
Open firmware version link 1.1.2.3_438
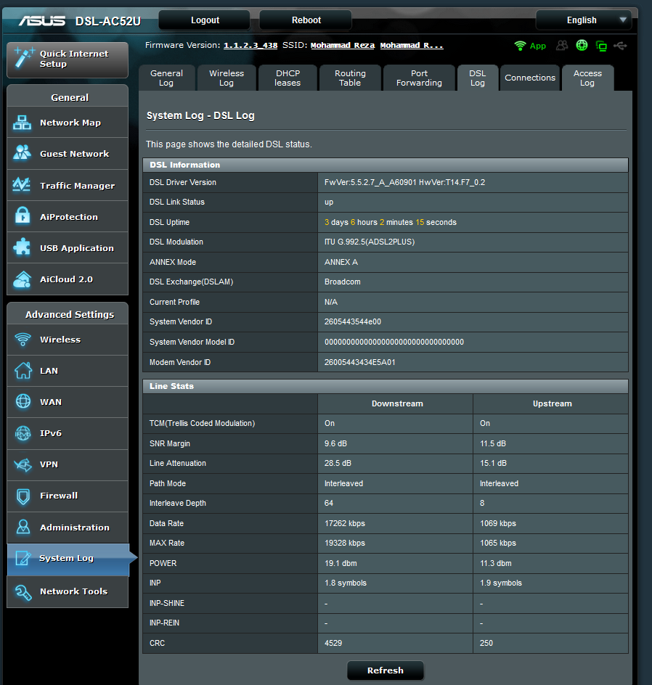(250, 46)
